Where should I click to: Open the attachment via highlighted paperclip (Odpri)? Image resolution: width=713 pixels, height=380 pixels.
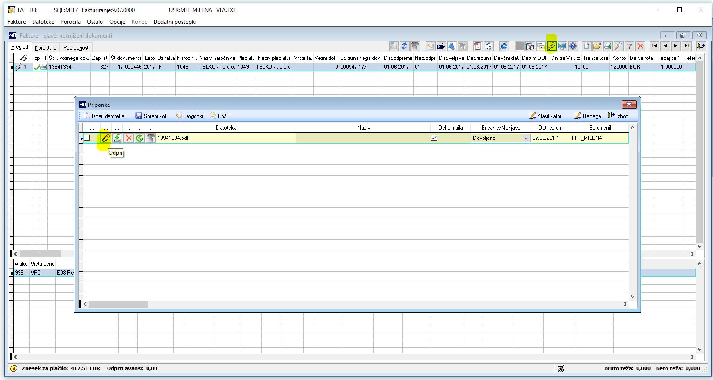[x=106, y=138]
